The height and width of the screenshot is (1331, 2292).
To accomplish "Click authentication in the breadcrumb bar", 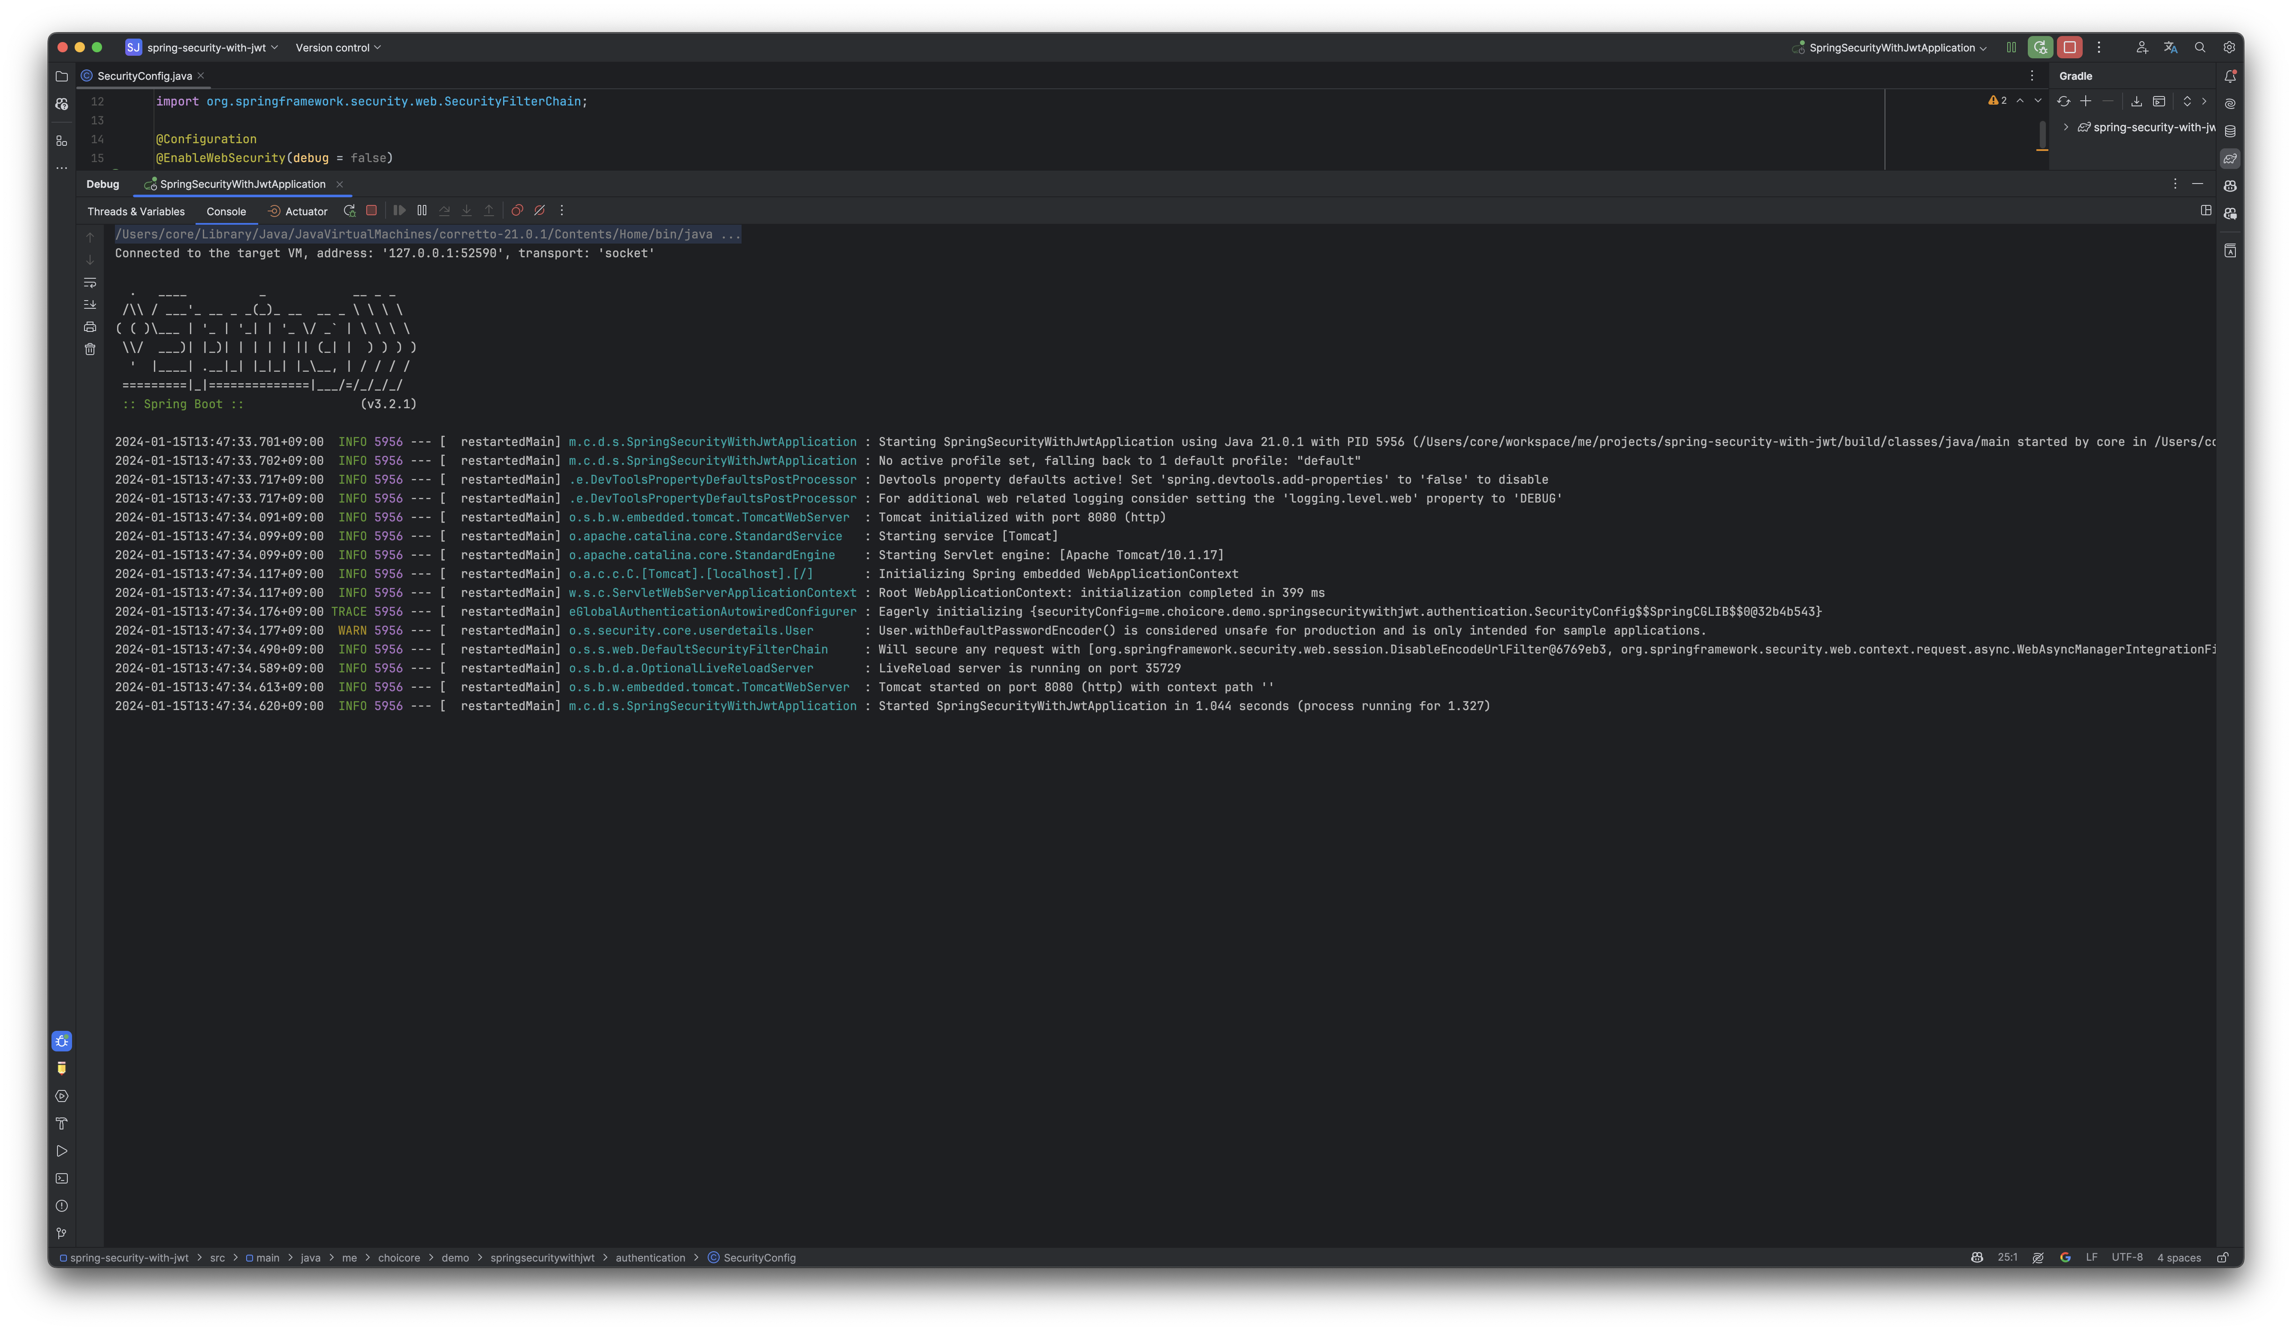I will (650, 1257).
